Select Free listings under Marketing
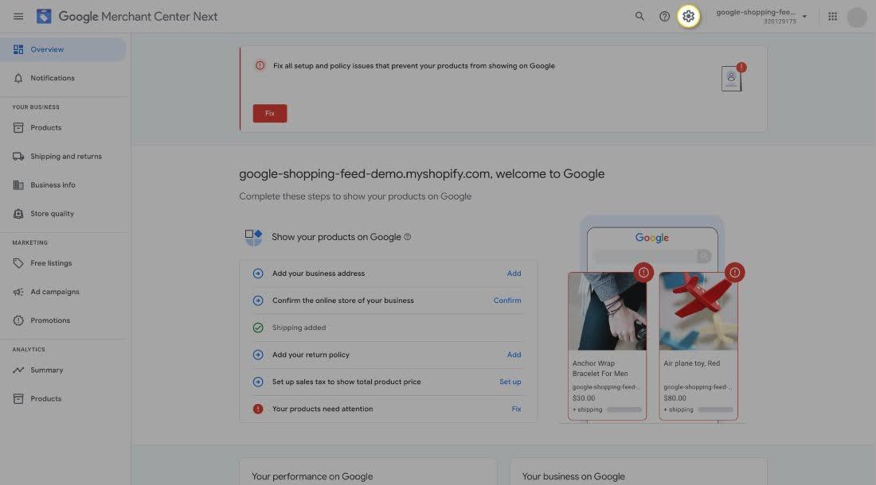 pyautogui.click(x=51, y=263)
